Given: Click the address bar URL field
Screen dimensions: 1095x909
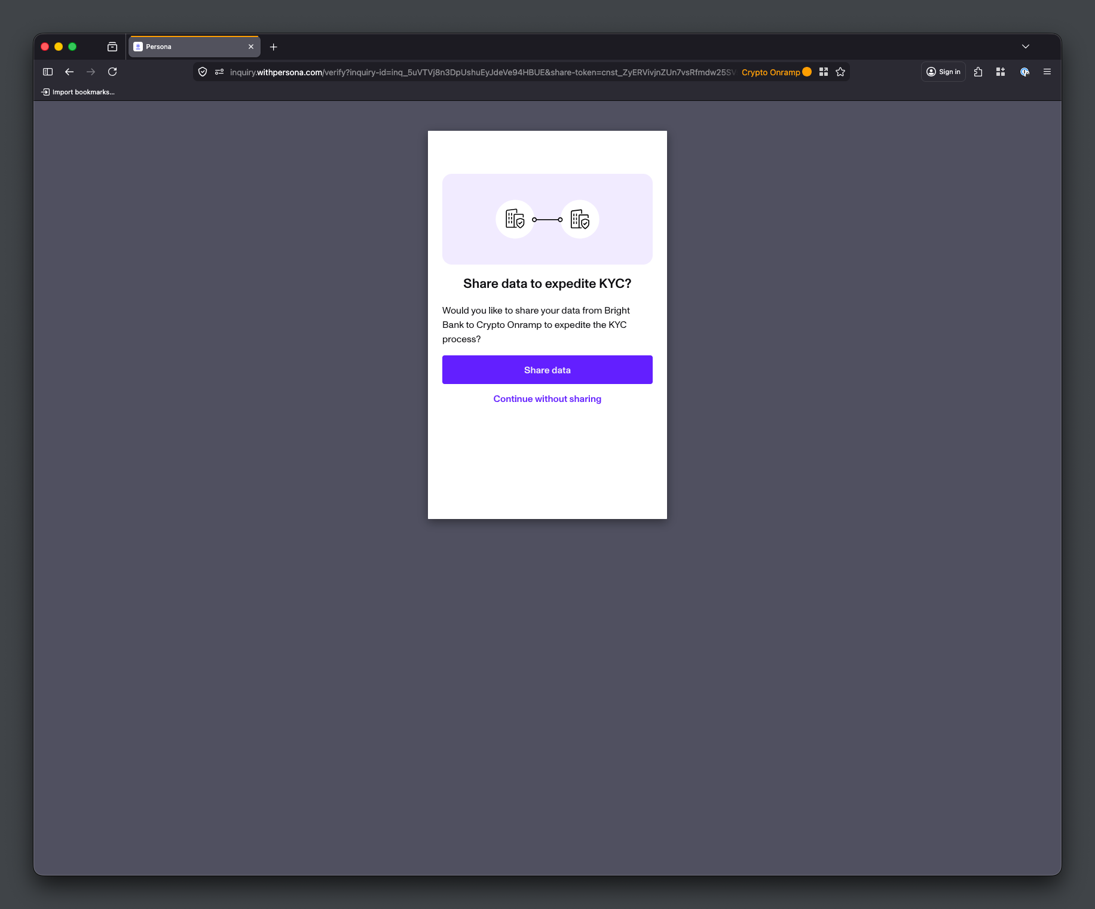Looking at the screenshot, I should pos(478,72).
